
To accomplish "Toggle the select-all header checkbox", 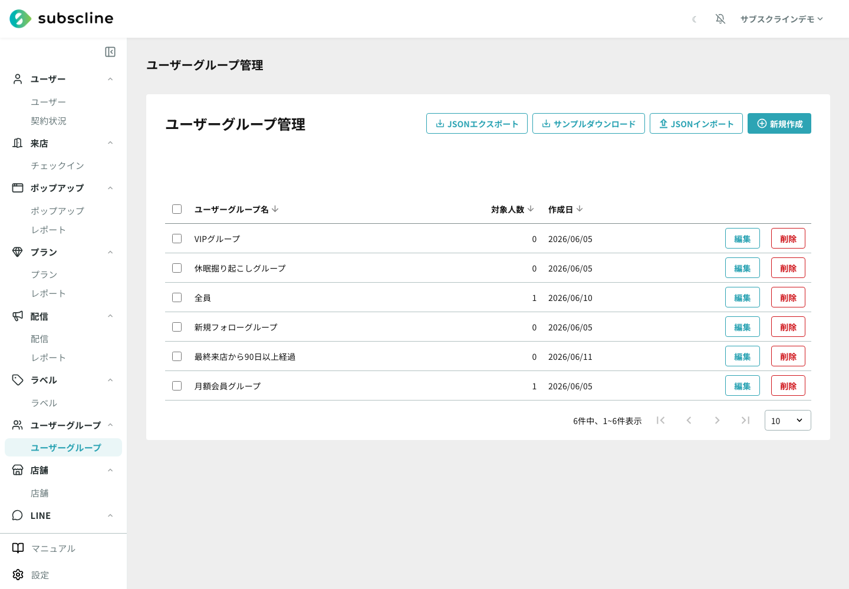I will [177, 209].
